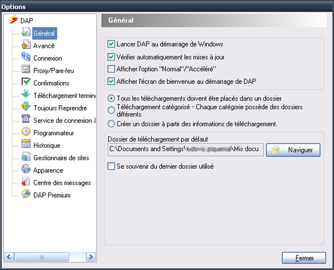Click the Général checkmark page icon
The width and height of the screenshot is (334, 270).
tap(26, 32)
